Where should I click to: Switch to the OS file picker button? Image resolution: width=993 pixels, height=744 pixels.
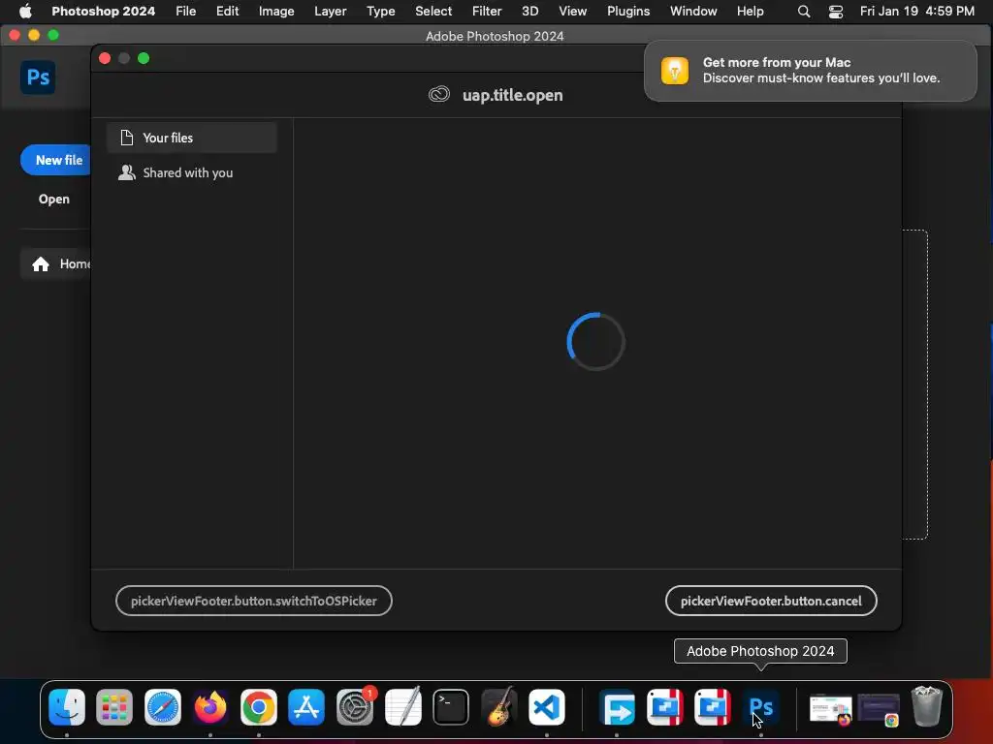254,601
